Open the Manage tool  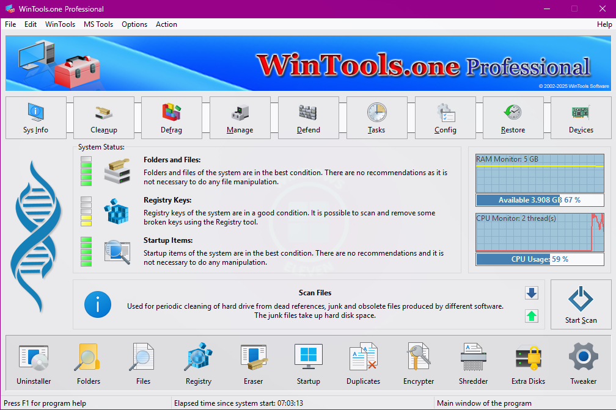[x=240, y=118]
